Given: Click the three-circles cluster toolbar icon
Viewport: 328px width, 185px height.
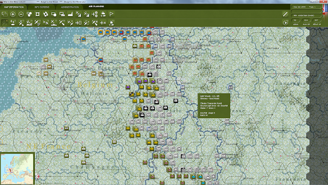Looking at the screenshot, I should [29, 14].
